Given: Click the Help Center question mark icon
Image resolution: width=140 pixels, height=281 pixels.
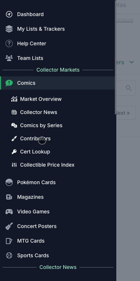Looking at the screenshot, I should pos(9,43).
